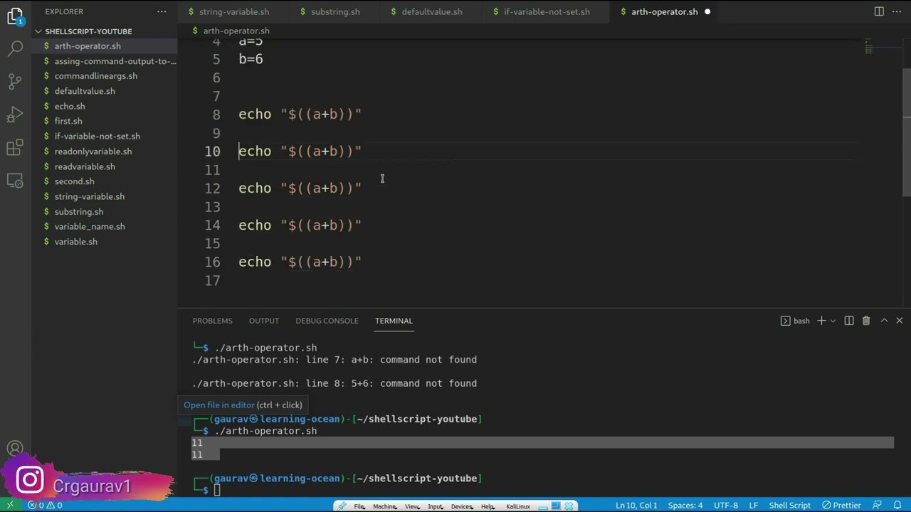Screen dimensions: 911x512
Task: Change language mode Shell Script
Action: pos(789,505)
